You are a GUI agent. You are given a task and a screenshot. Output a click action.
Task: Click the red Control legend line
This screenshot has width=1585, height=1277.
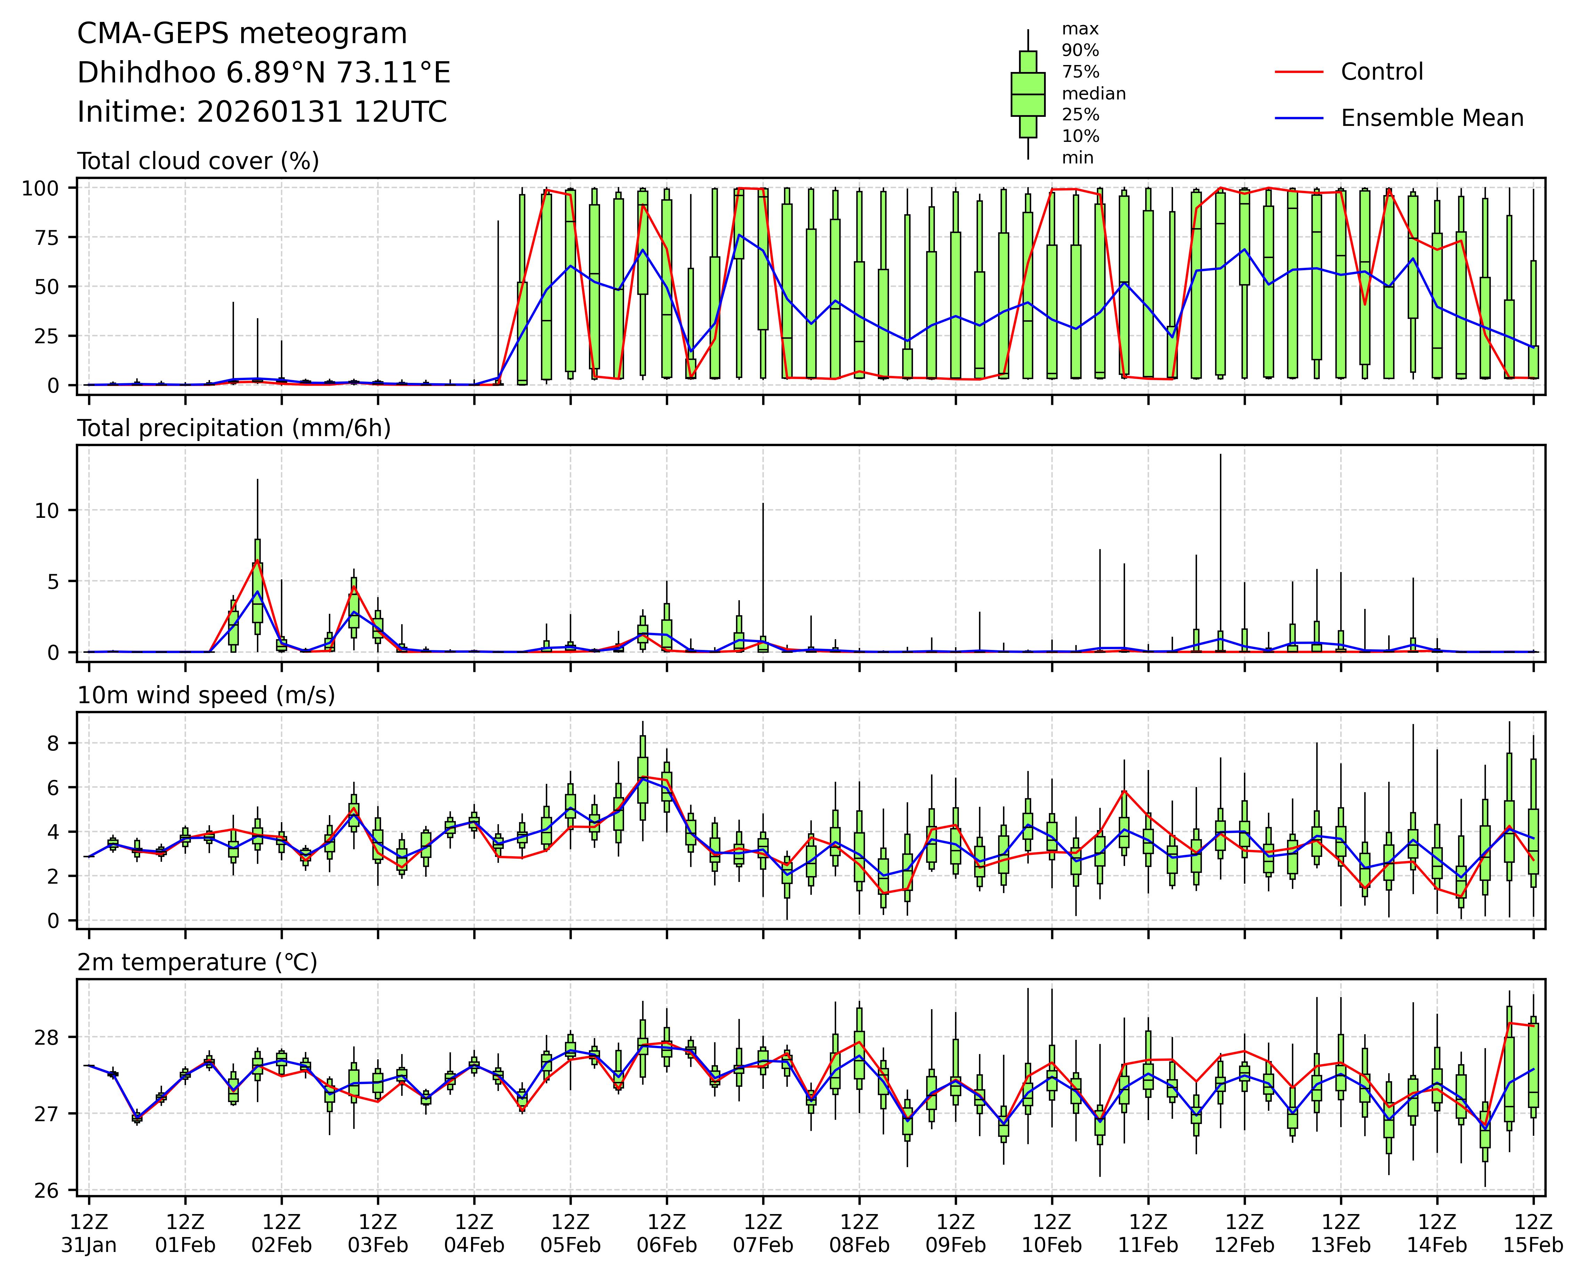pos(1298,72)
